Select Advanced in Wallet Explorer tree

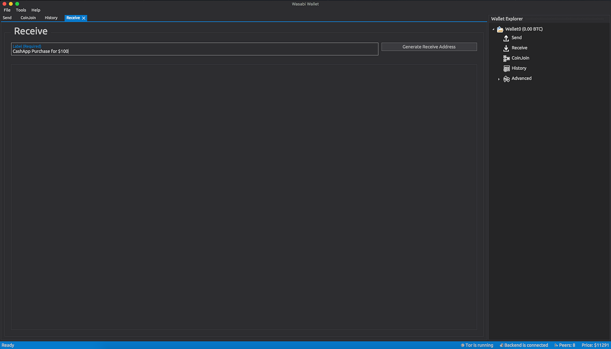coord(522,79)
